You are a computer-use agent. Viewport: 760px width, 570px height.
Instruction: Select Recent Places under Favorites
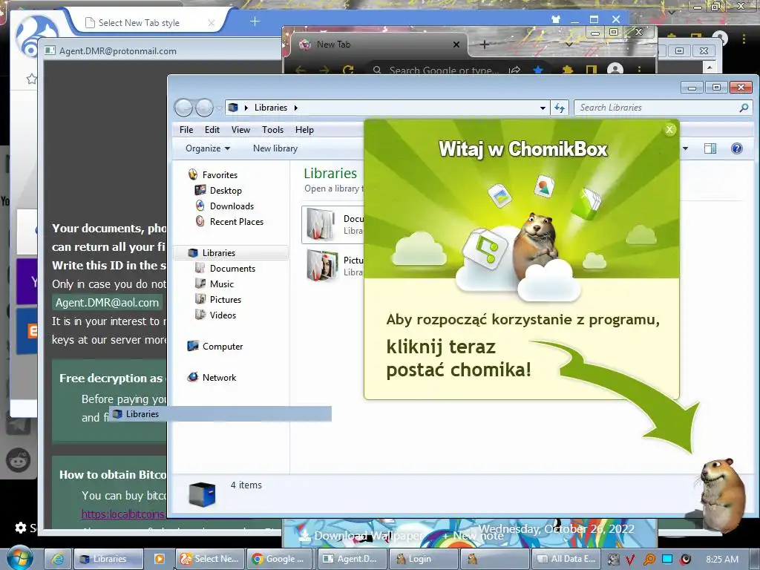click(x=237, y=221)
